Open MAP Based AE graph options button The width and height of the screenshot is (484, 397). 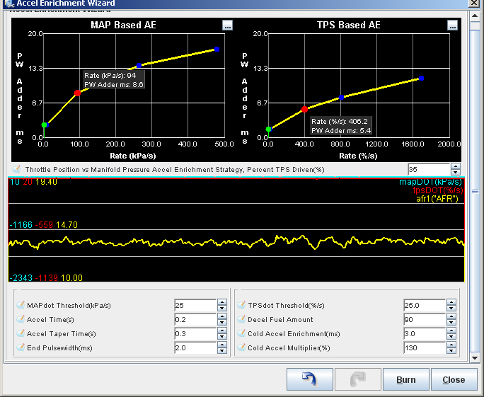[x=227, y=25]
